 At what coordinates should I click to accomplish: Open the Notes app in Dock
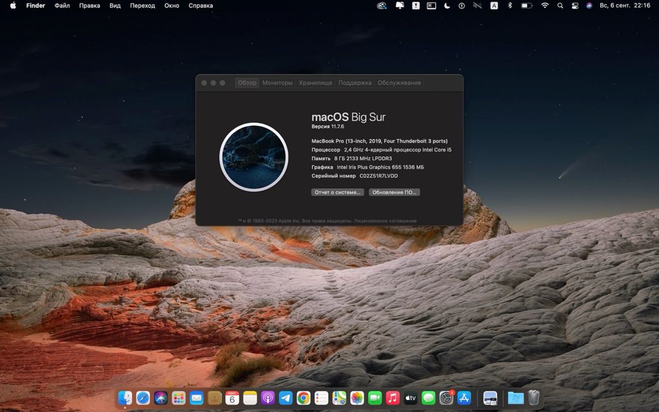tap(250, 397)
